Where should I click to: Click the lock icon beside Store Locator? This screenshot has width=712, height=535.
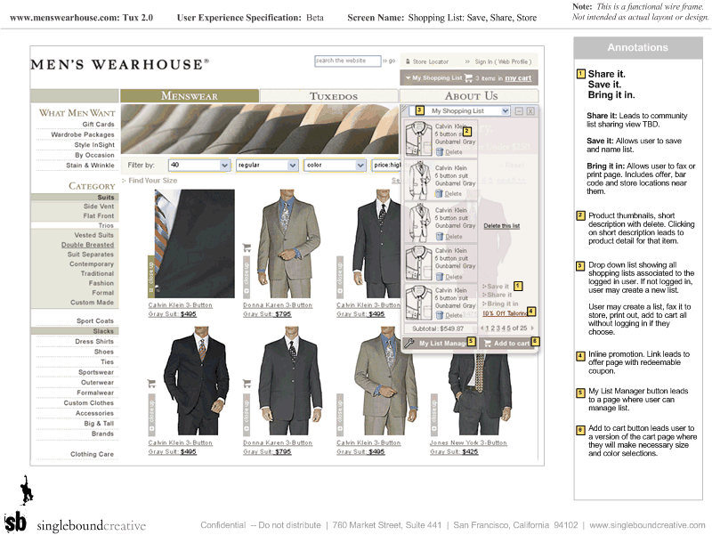tap(408, 61)
